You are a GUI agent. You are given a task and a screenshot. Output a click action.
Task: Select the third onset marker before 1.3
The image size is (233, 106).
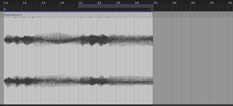(x=33, y=18)
